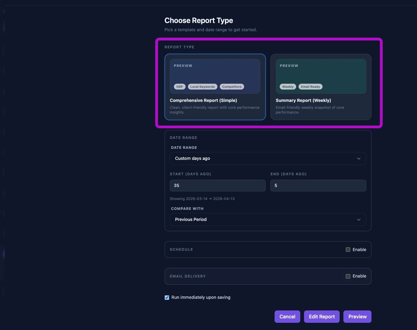Click the 'Choose Report Type' heading
The height and width of the screenshot is (330, 417).
199,21
